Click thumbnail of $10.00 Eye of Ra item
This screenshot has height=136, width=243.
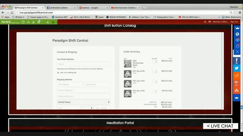point(128,93)
